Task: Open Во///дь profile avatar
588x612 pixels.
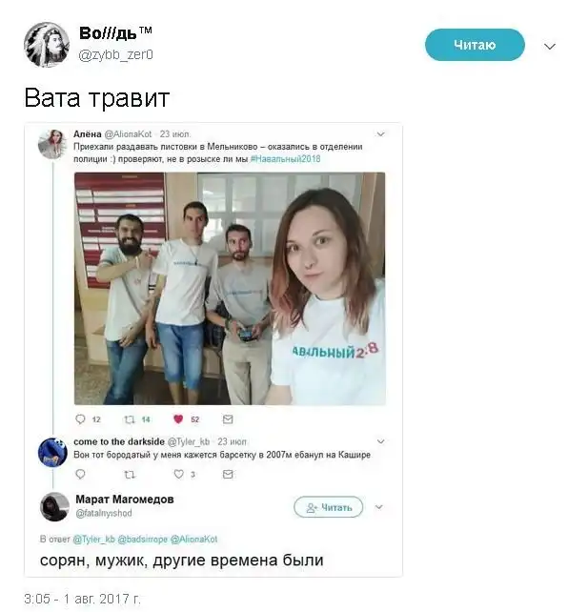Action: pos(47,45)
